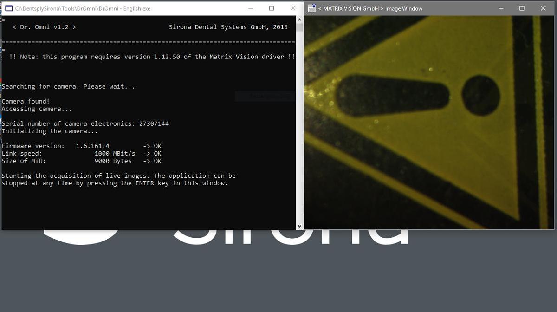This screenshot has height=312, width=557.
Task: Open the DrOmni console window system icon
Action: click(x=8, y=8)
